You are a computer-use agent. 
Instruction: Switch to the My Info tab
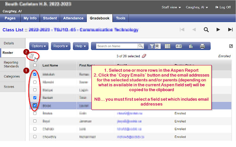click(x=30, y=18)
